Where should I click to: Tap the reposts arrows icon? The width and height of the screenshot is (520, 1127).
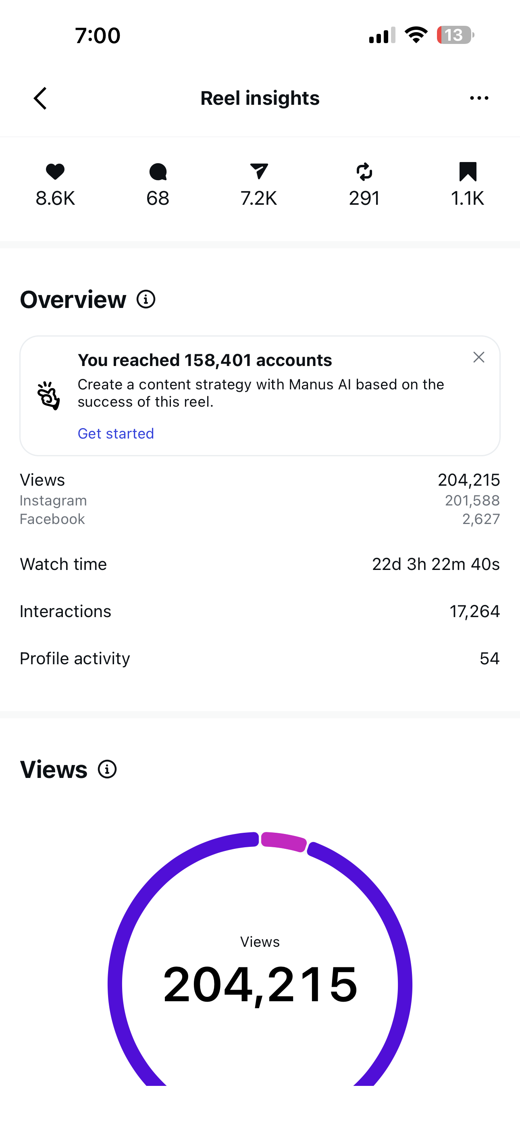click(x=364, y=171)
